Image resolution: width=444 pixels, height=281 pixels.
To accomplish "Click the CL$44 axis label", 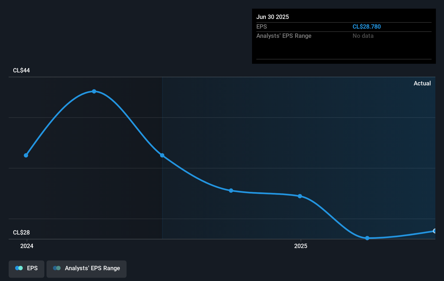I will [21, 70].
